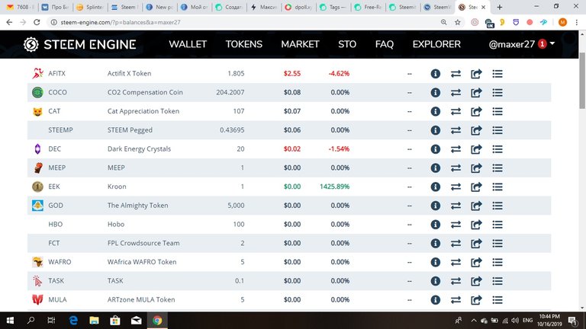Click the 1425.89% change value

click(334, 187)
